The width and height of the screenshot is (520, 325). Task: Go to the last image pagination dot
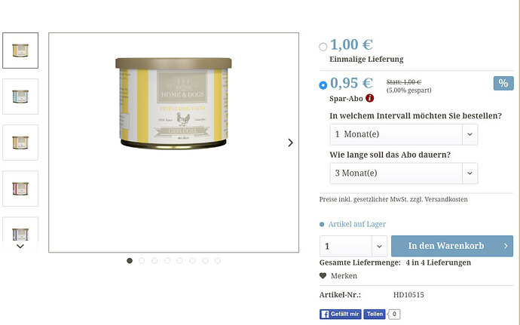point(218,261)
